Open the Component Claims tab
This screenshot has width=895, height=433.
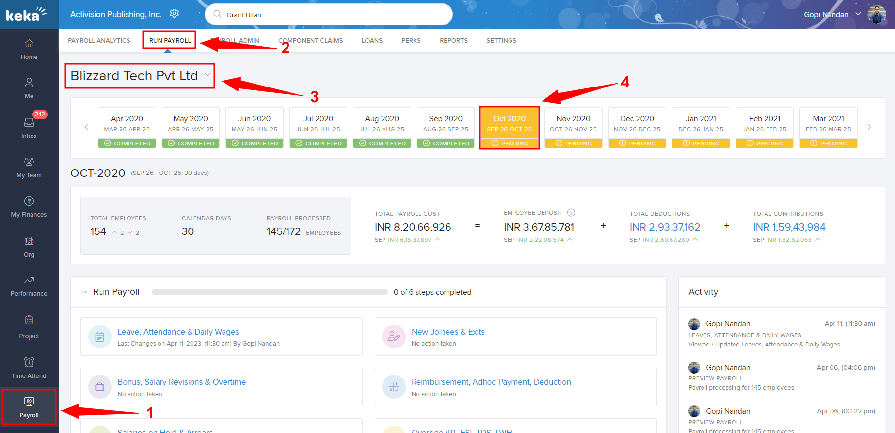(310, 41)
